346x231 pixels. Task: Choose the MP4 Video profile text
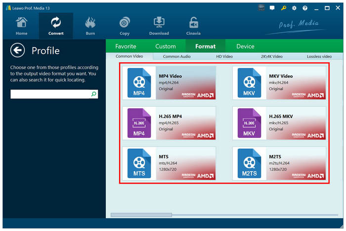tap(171, 76)
